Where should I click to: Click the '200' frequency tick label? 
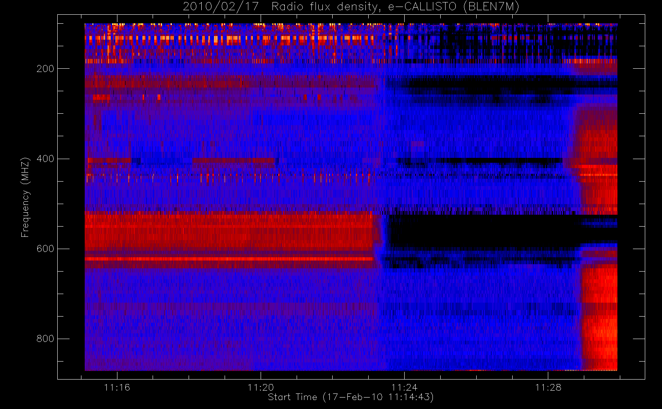45,69
